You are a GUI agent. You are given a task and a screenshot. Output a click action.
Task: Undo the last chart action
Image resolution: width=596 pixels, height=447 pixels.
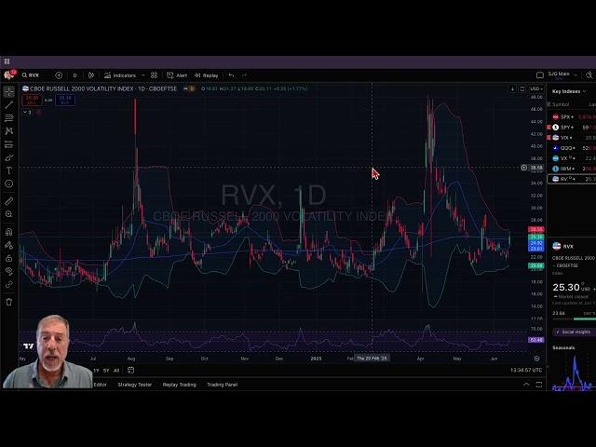[231, 75]
